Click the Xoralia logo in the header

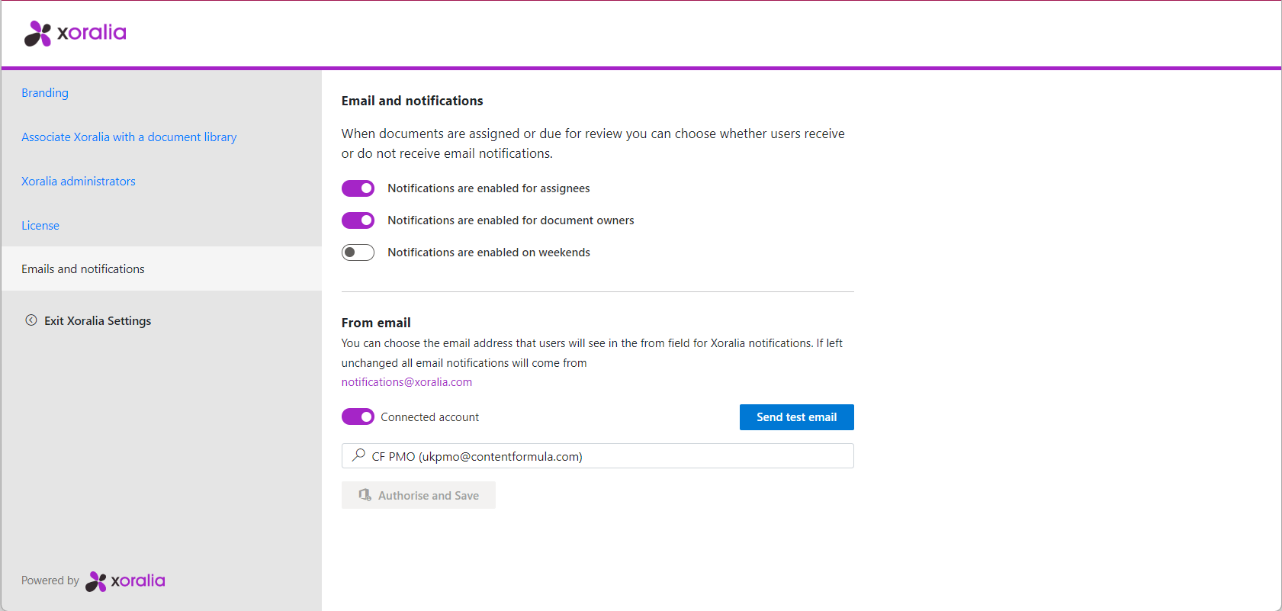[76, 33]
